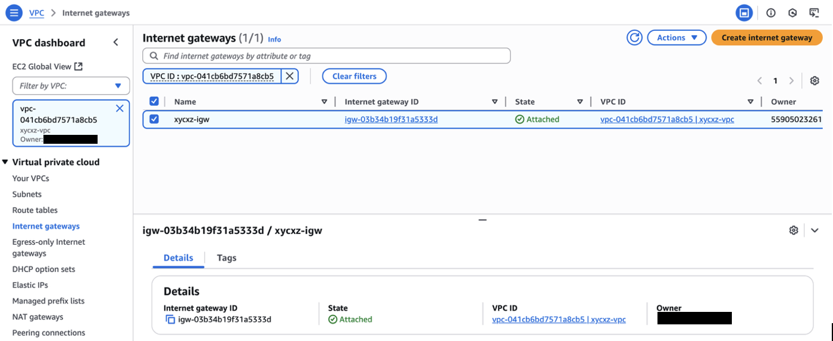This screenshot has height=341, width=833.
Task: Open the CloudShell assistant icon in the header
Action: coord(815,12)
